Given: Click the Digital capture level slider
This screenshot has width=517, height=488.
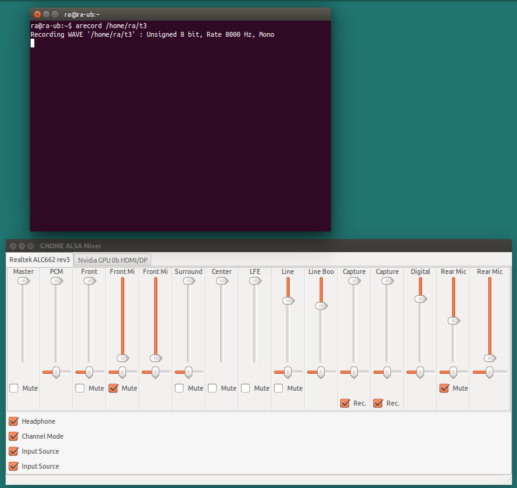Looking at the screenshot, I should coord(420,300).
